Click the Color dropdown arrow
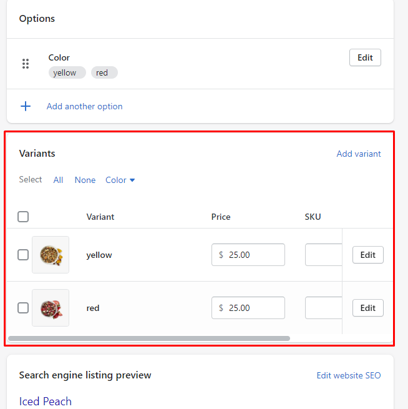 tap(132, 180)
